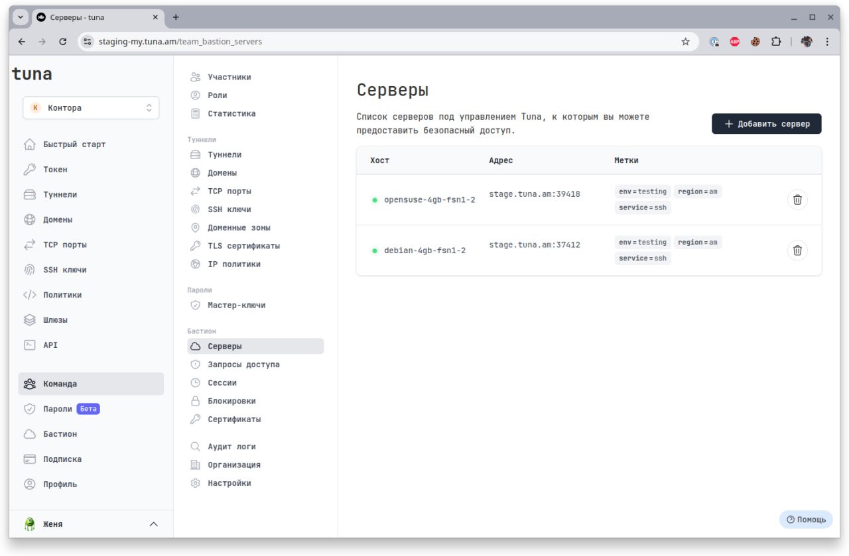The image size is (849, 556).
Task: Open Домены in the team submenu
Action: click(255, 173)
